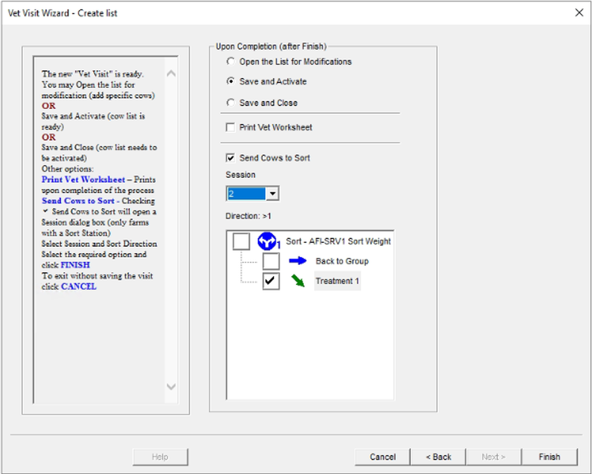The height and width of the screenshot is (474, 593).
Task: Click the Finish button
Action: click(x=549, y=457)
